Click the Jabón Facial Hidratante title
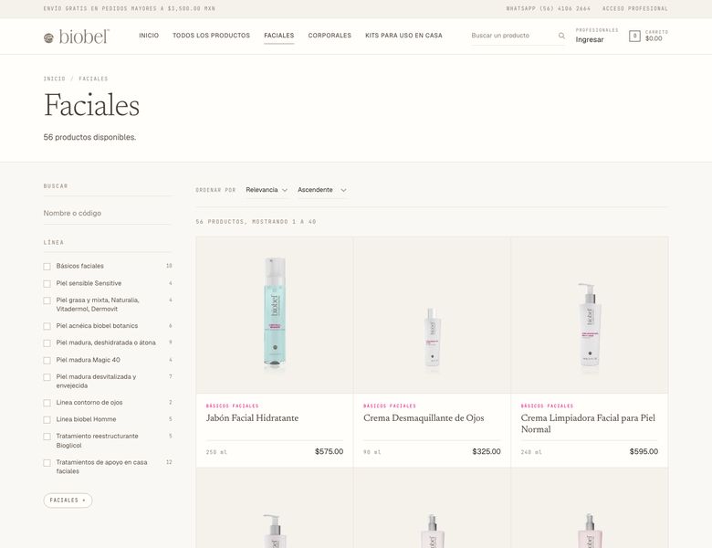712x548 pixels. (252, 418)
